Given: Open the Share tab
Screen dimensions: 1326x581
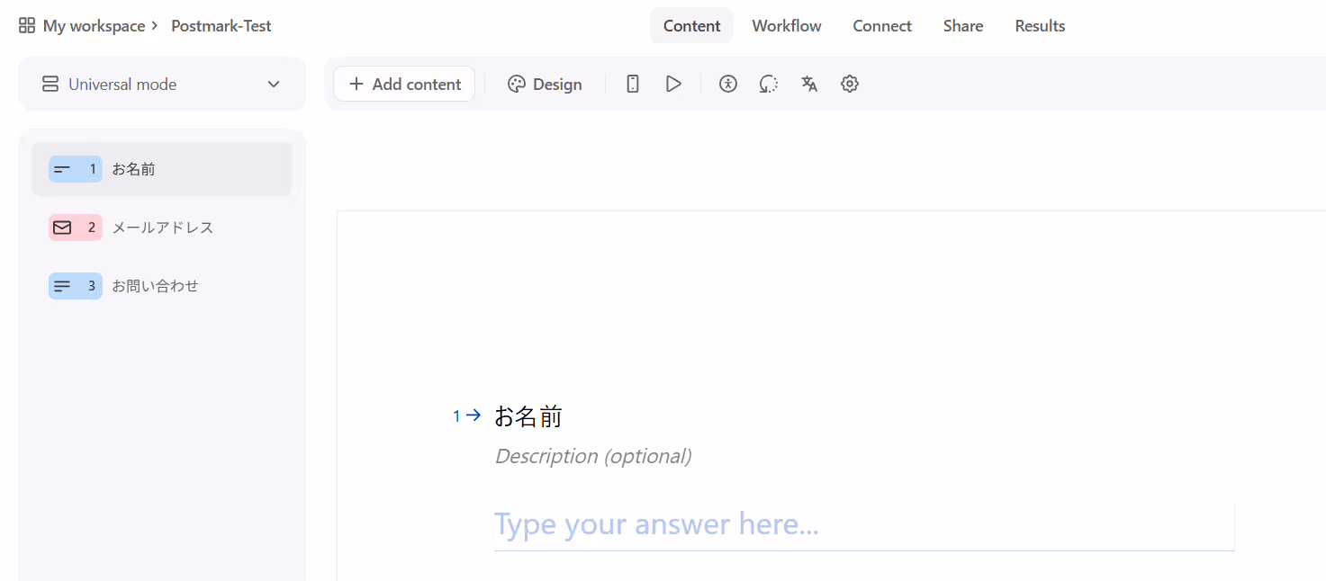Looking at the screenshot, I should (x=963, y=26).
